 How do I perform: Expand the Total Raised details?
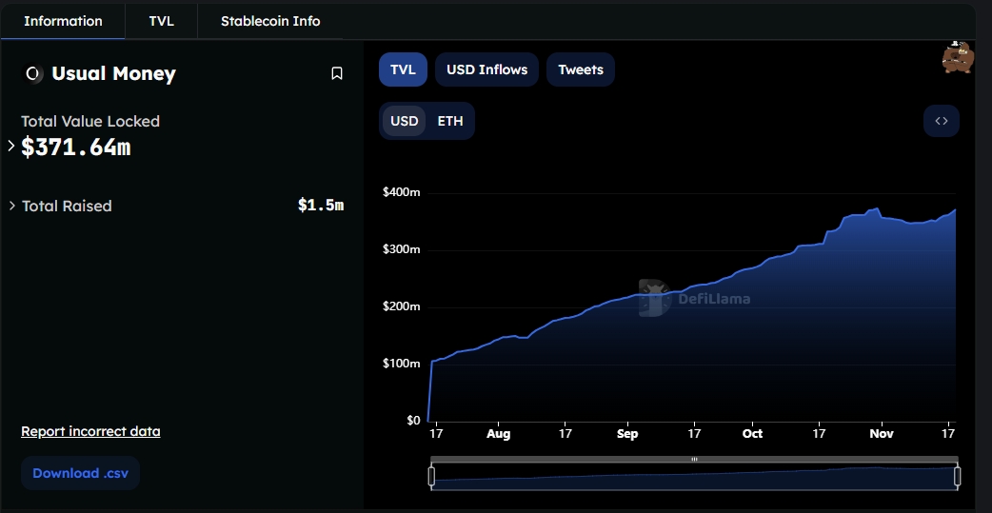click(11, 206)
